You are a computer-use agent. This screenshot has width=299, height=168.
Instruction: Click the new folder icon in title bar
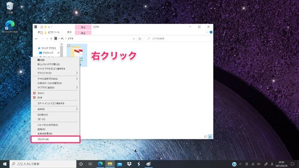[x=45, y=27]
